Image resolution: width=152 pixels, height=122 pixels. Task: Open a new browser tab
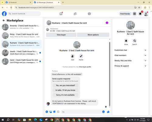tap(63, 2)
